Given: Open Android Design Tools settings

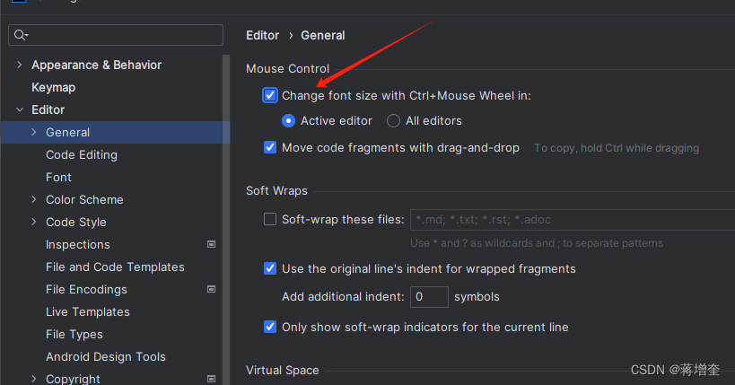Looking at the screenshot, I should [x=106, y=357].
